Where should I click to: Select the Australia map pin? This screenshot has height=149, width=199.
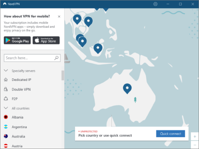click(x=127, y=88)
